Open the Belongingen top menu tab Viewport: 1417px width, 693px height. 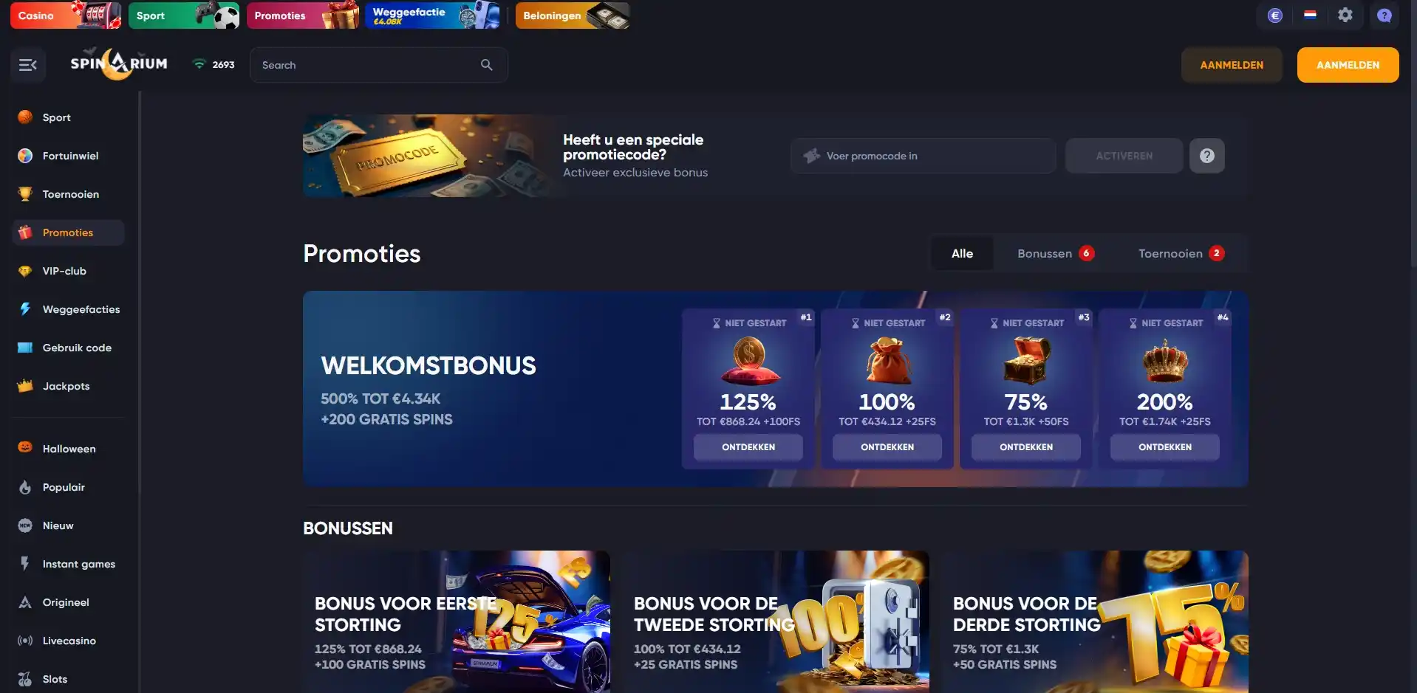(x=573, y=15)
